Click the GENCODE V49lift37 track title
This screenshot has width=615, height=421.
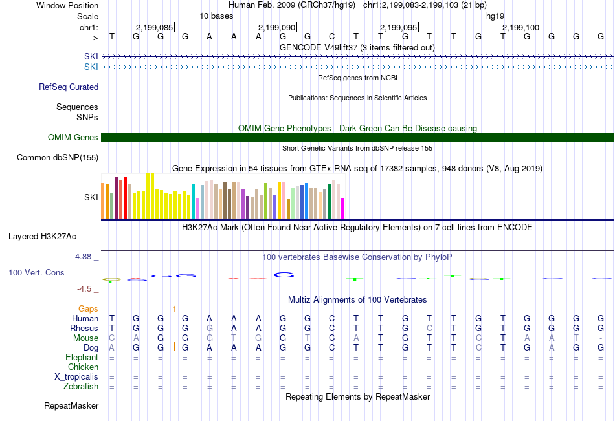[357, 48]
